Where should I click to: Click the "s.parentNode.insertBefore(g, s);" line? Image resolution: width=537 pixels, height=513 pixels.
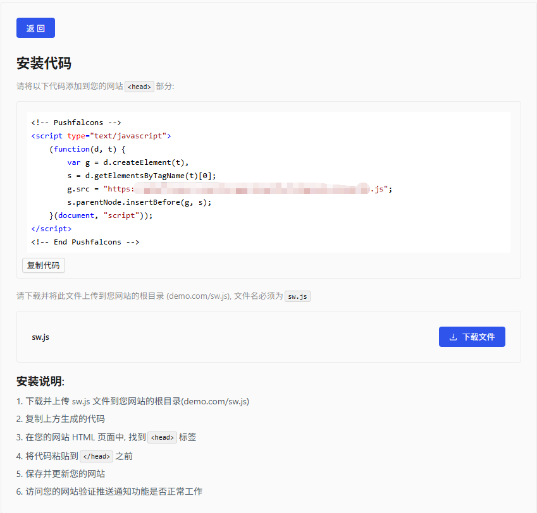point(139,202)
